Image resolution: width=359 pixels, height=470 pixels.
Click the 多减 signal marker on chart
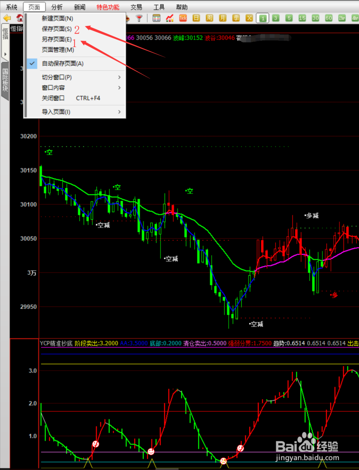312,216
